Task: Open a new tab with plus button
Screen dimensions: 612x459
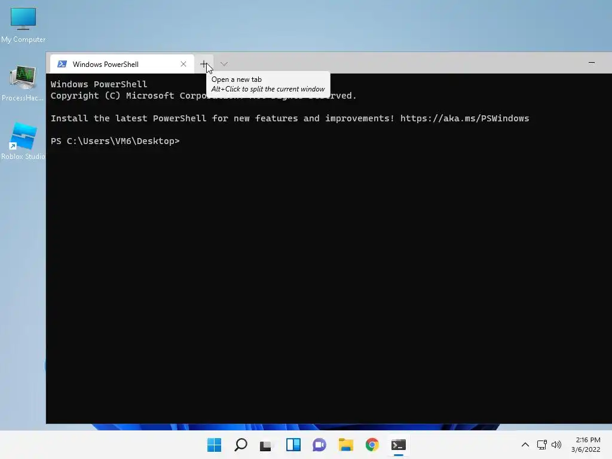Action: coord(204,64)
